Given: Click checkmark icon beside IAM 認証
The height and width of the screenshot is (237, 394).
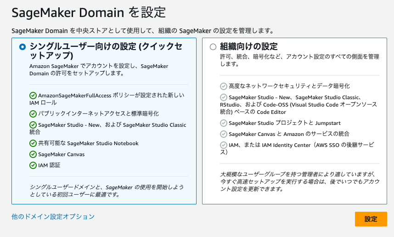Looking at the screenshot, I should pyautogui.click(x=33, y=165).
